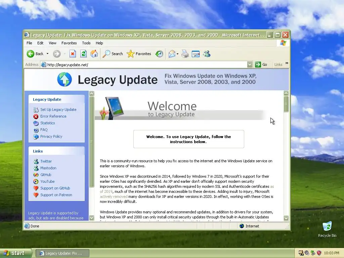Open the File menu
Screen dimensions: 344x258
click(29, 43)
